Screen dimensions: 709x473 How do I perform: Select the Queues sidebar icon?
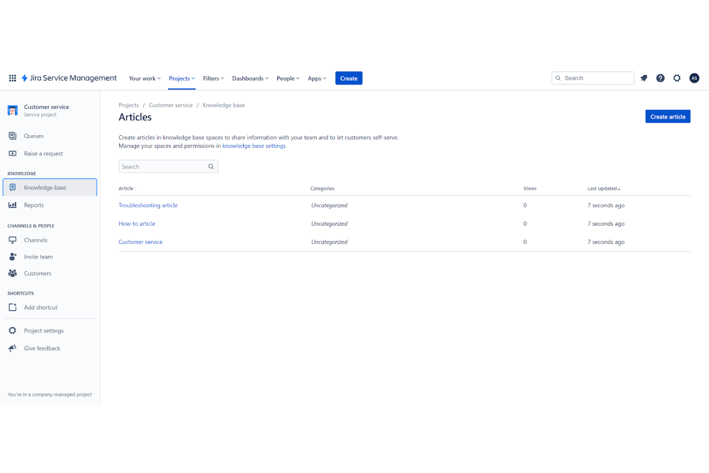(12, 136)
